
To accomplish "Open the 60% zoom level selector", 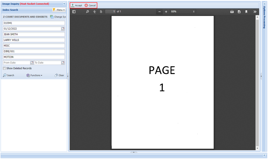I will (183, 11).
